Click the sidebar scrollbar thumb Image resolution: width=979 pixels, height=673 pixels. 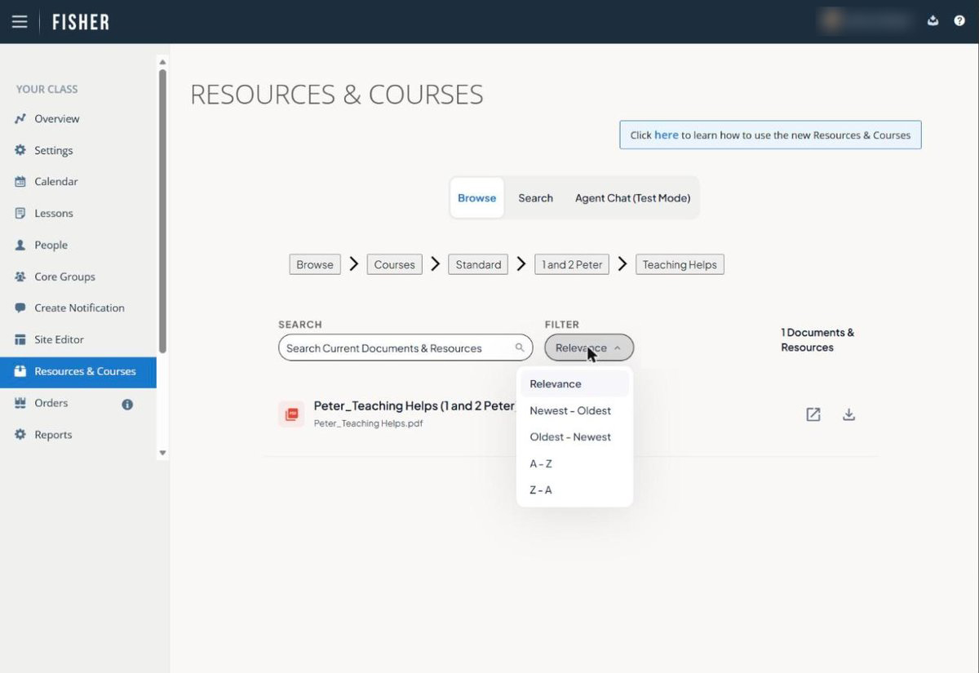click(x=162, y=210)
